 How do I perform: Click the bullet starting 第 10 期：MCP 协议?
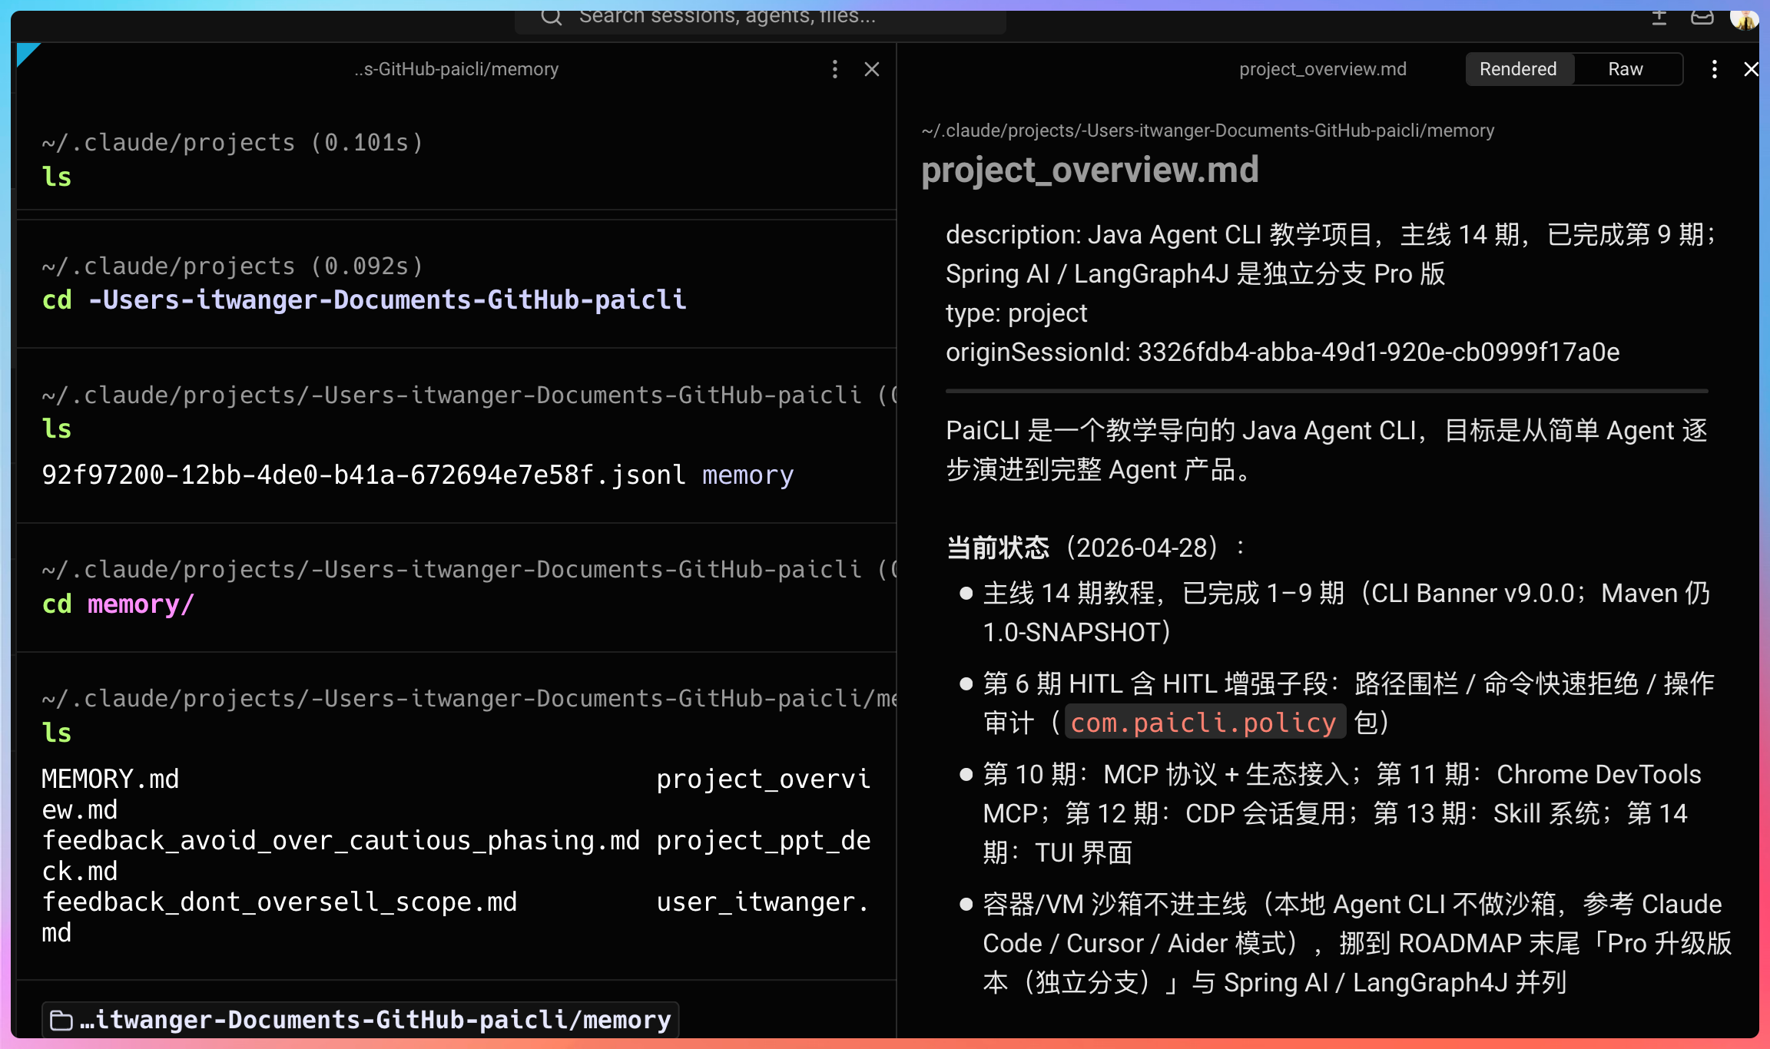1342,813
